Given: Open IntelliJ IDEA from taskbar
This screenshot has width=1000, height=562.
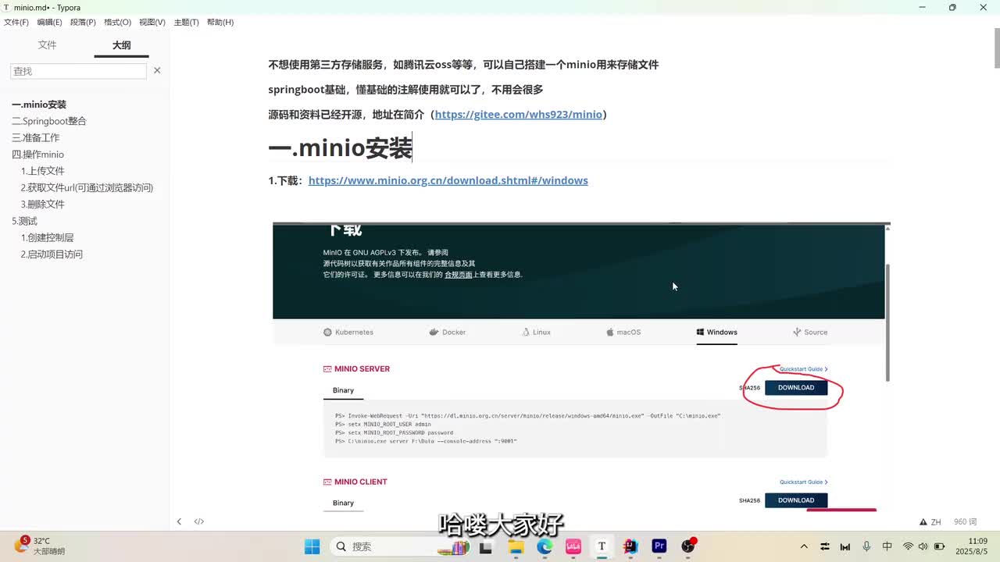Looking at the screenshot, I should click(x=630, y=546).
